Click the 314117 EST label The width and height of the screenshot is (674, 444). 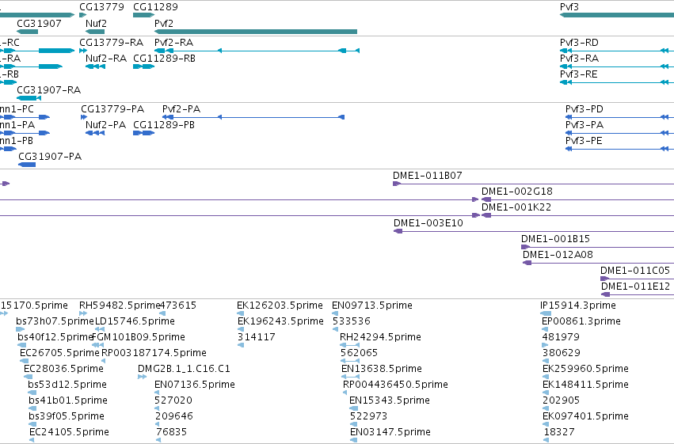point(257,337)
